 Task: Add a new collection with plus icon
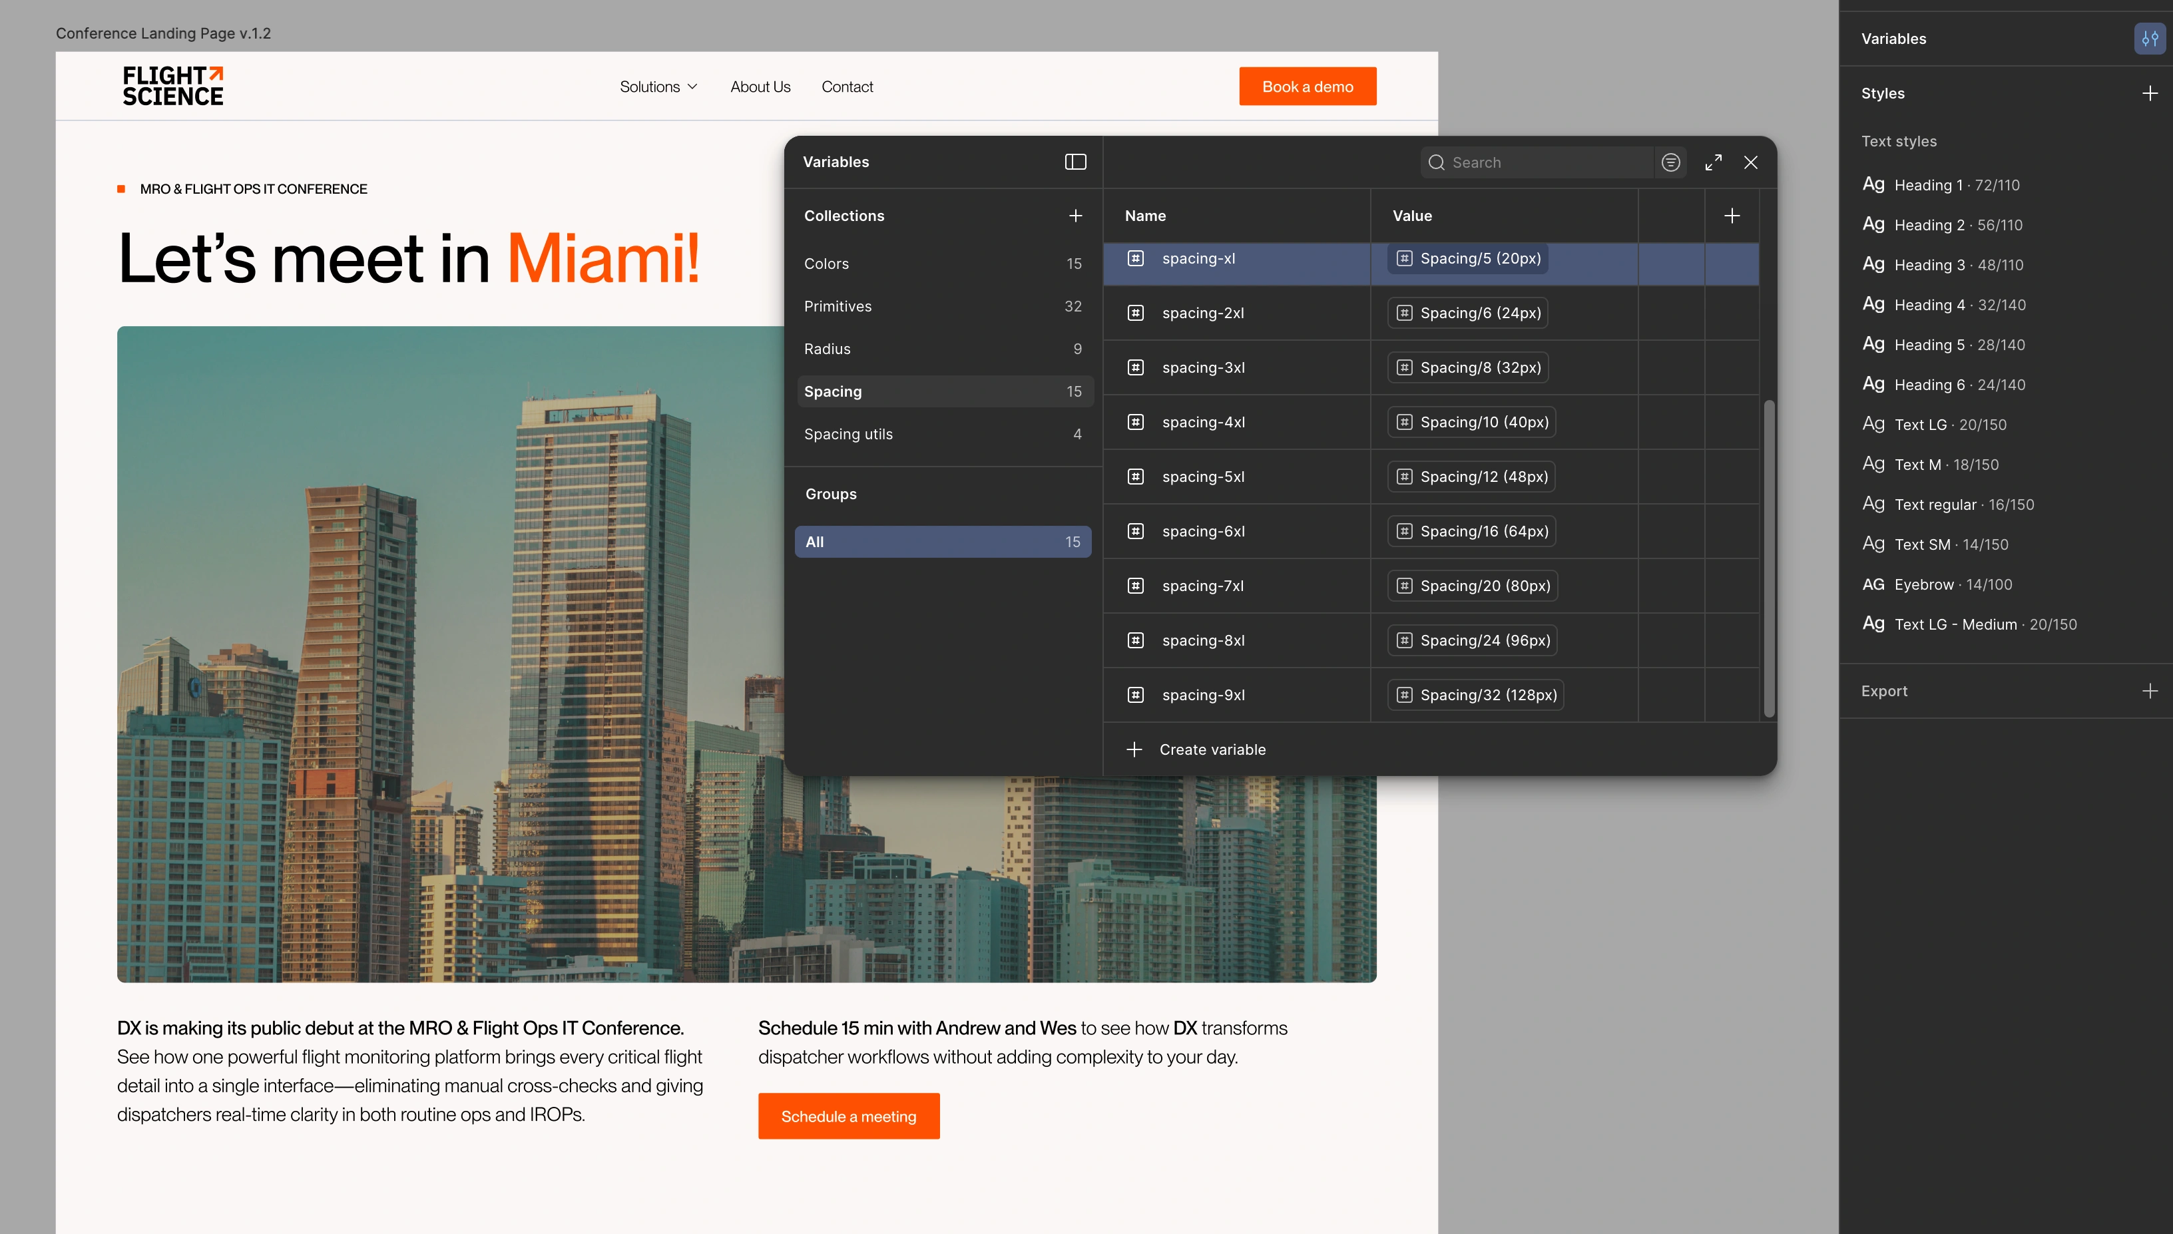(x=1075, y=216)
